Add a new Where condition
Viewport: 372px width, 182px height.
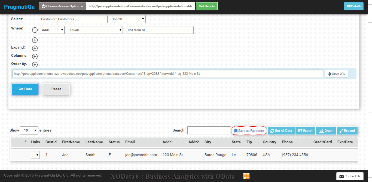coord(35,40)
